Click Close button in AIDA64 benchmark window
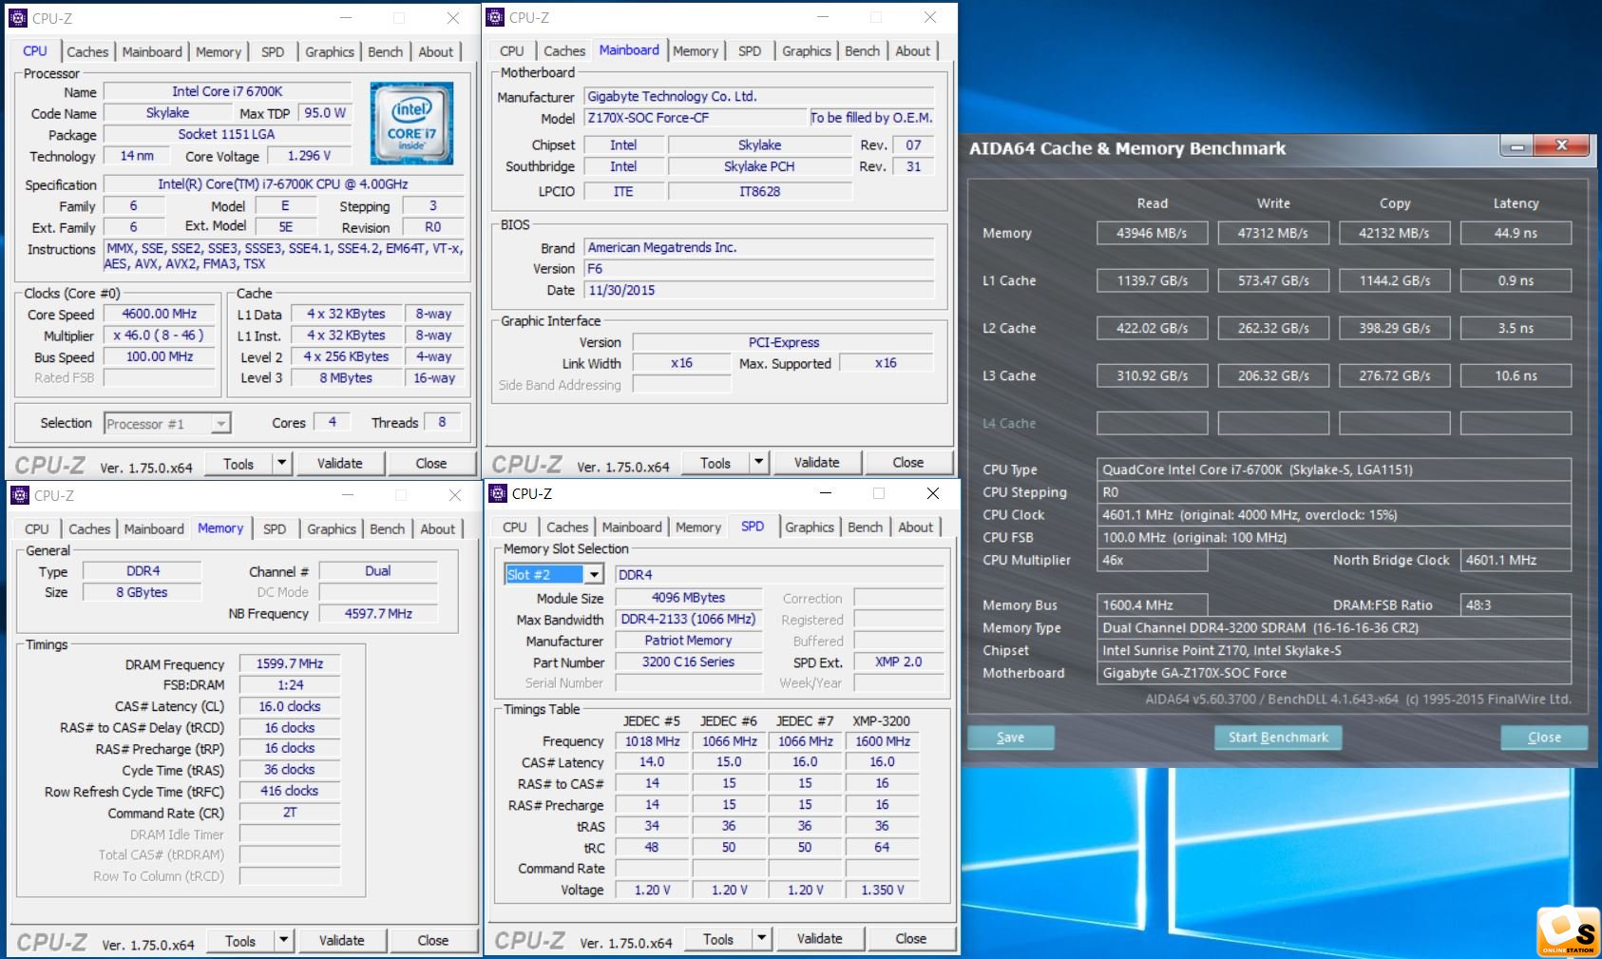The image size is (1602, 959). point(1544,738)
